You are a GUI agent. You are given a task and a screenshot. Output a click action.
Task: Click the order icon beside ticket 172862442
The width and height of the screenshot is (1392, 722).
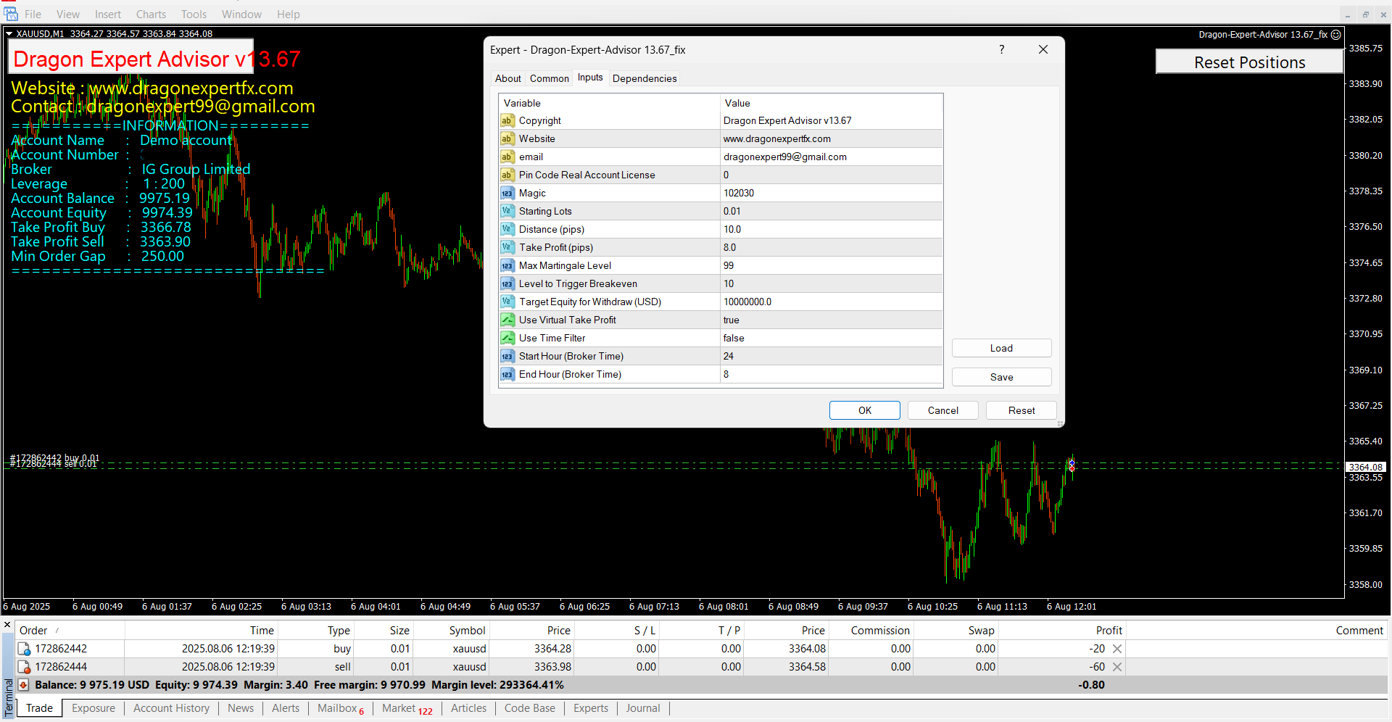tap(25, 649)
